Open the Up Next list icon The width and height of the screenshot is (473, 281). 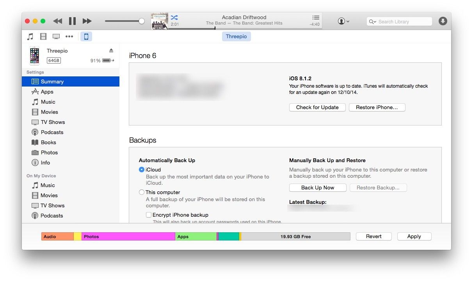(316, 18)
